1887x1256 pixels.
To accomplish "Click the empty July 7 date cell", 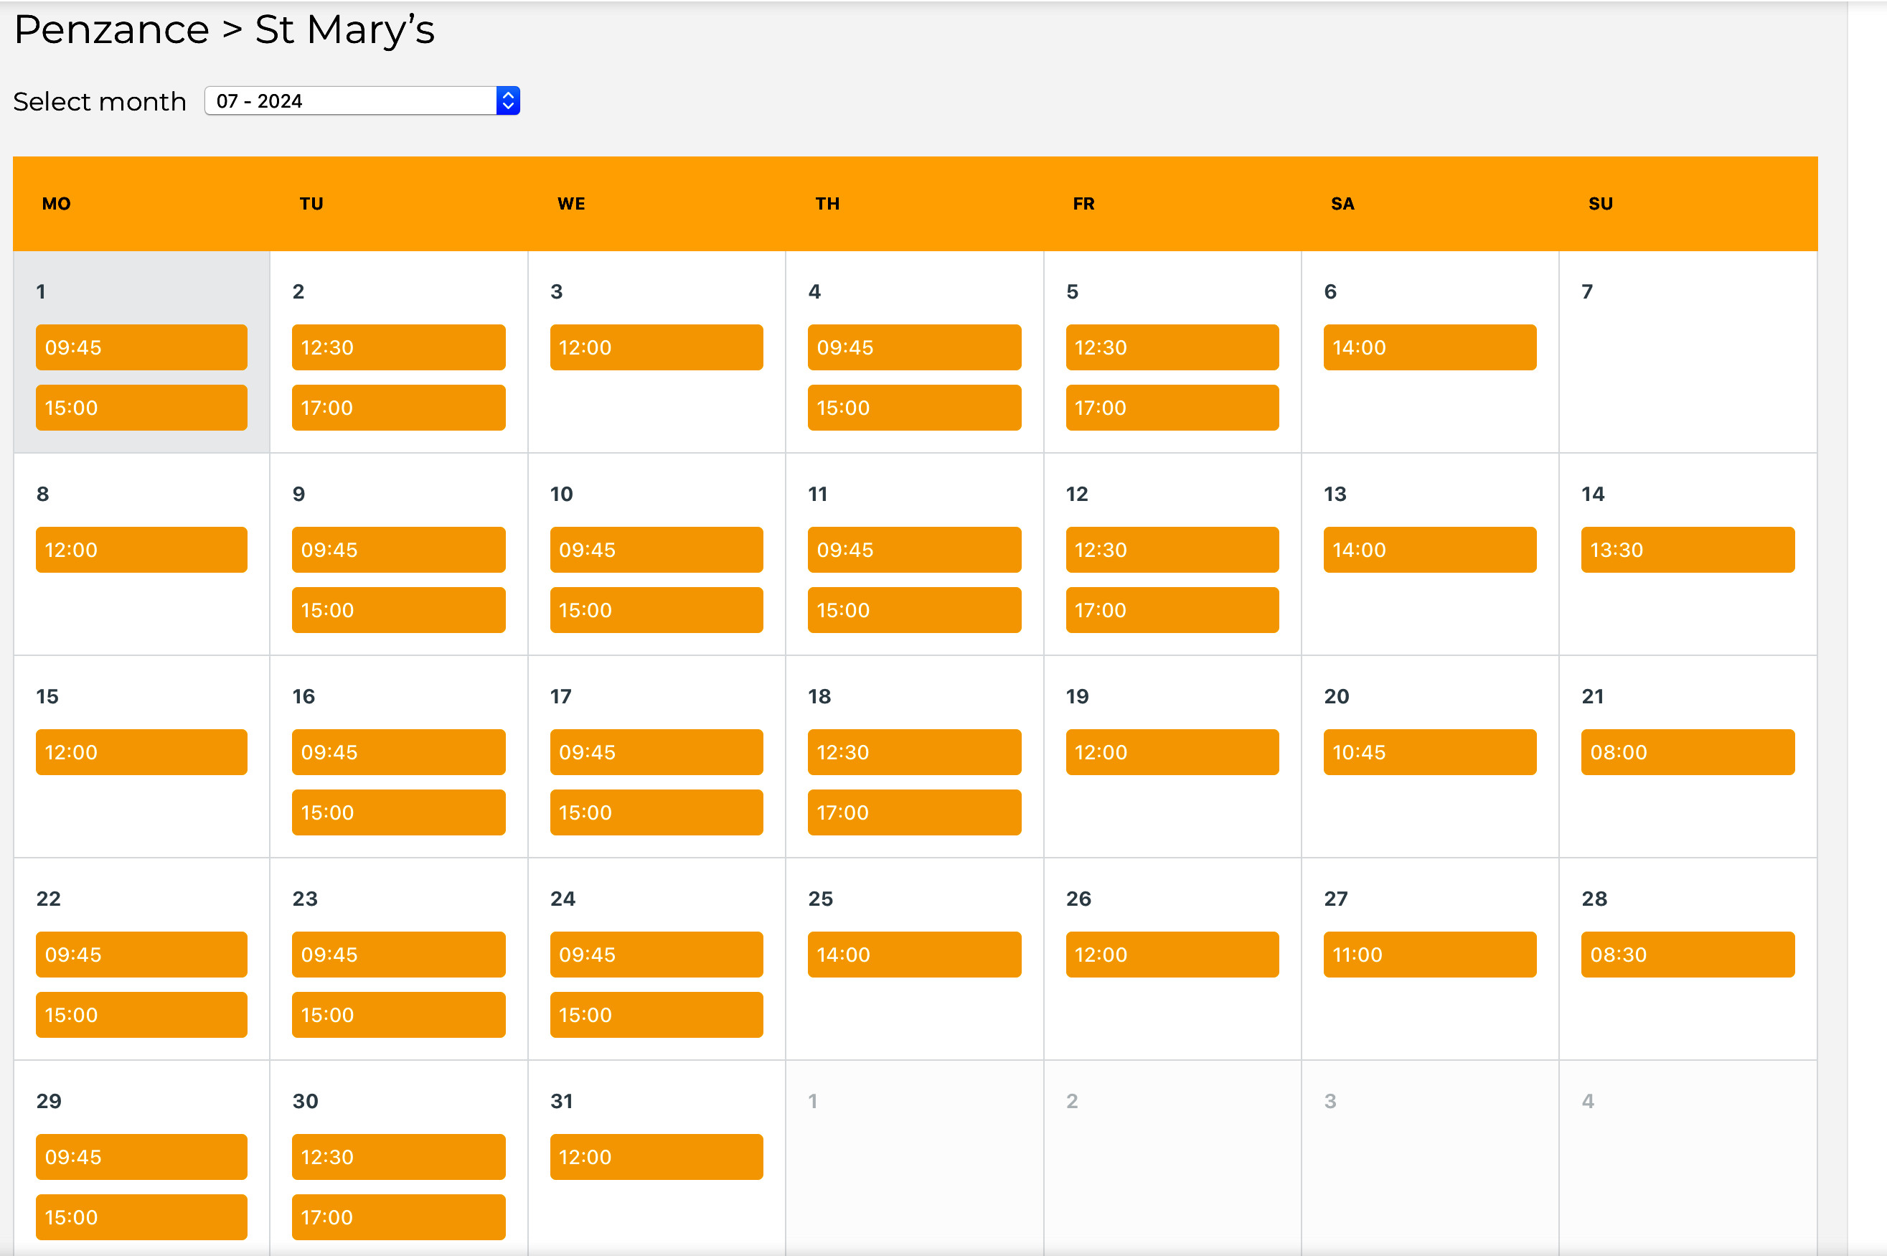I will click(1687, 368).
